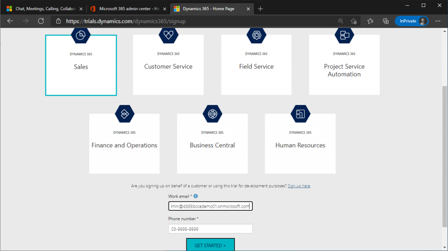Switch to Microsoft 365 admin center tab

click(x=129, y=9)
